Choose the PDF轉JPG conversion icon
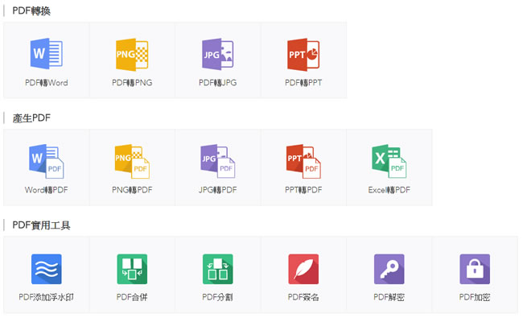 218,54
